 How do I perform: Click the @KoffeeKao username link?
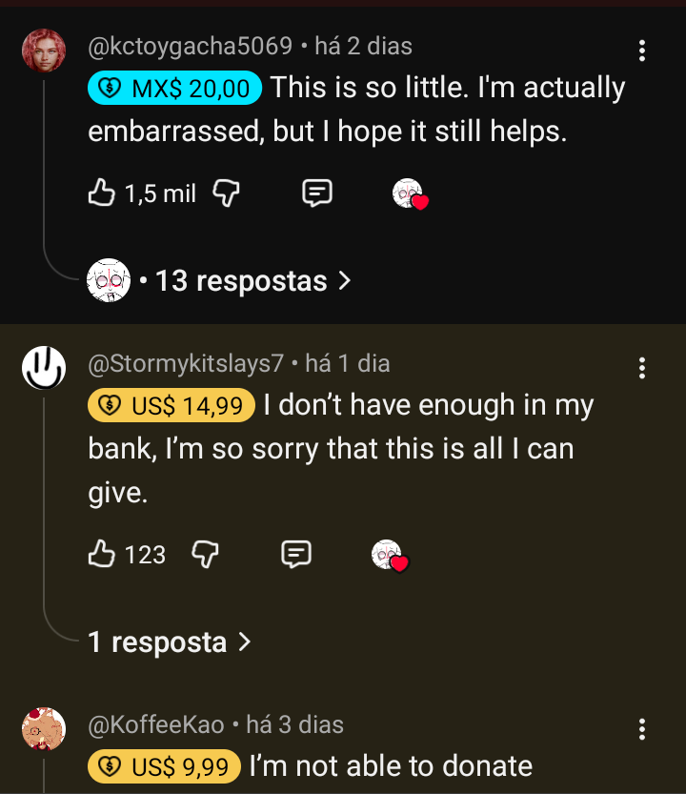coord(156,724)
